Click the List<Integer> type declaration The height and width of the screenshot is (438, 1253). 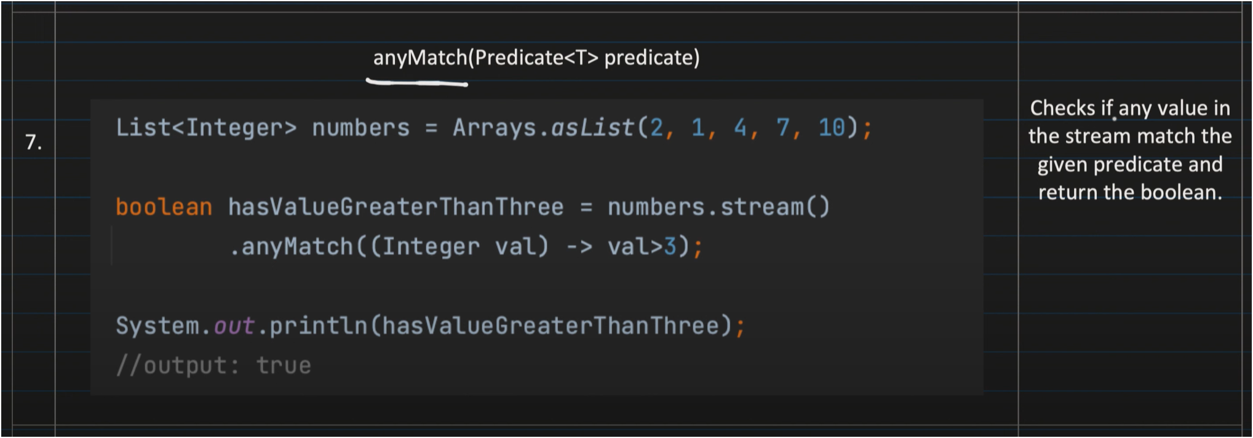206,128
